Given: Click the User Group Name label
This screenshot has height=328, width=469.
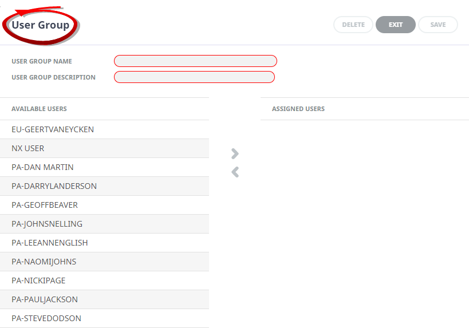Looking at the screenshot, I should coord(42,61).
